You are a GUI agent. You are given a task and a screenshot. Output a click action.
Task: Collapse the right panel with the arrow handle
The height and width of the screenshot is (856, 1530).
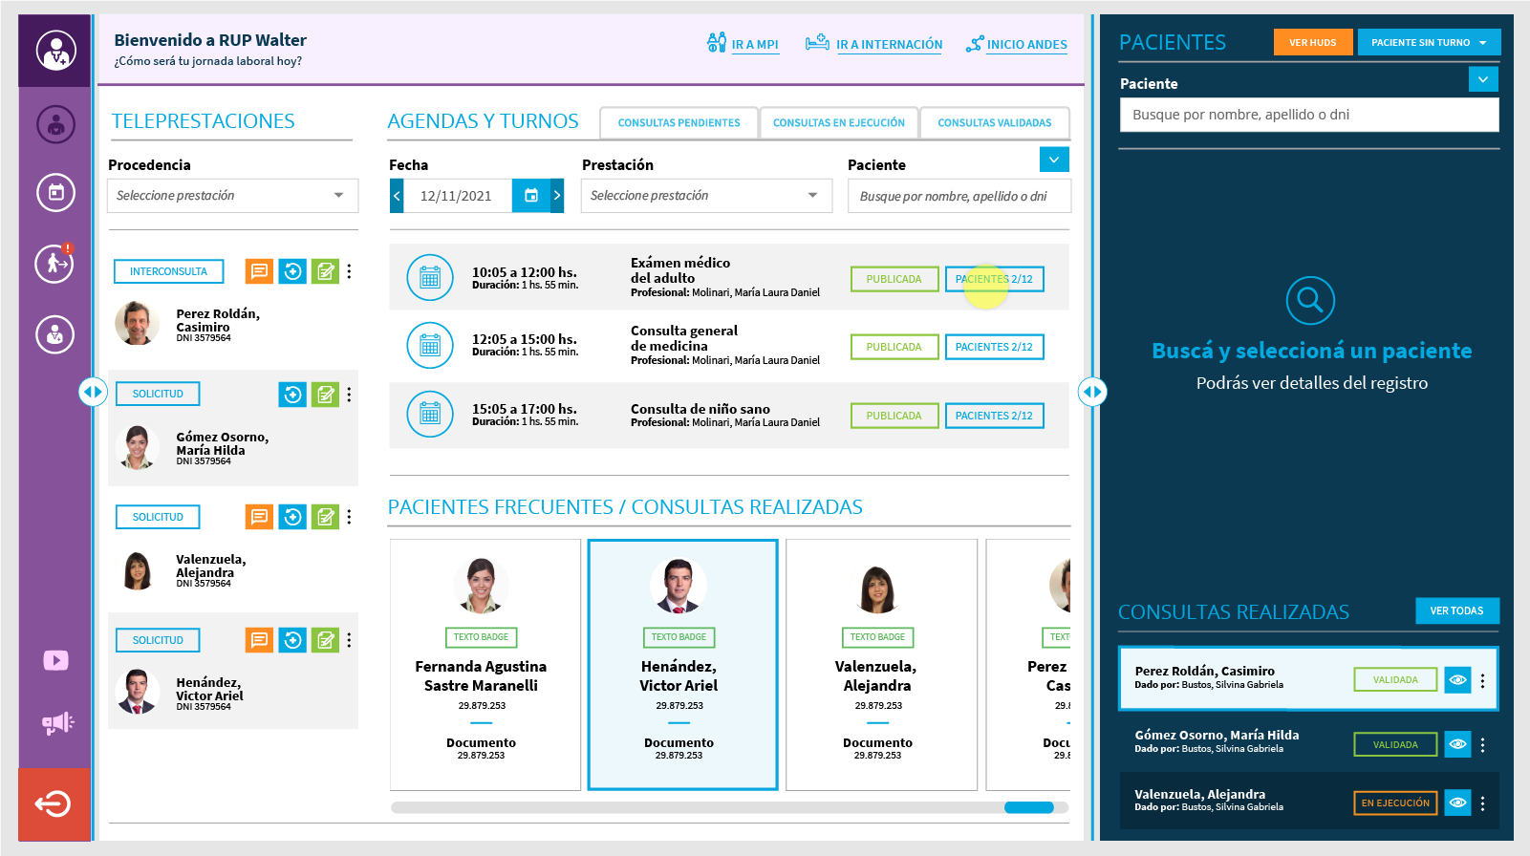1092,392
